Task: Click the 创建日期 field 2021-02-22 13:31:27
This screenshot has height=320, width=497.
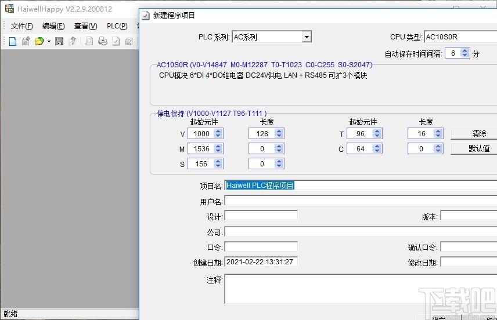Action: (x=261, y=262)
